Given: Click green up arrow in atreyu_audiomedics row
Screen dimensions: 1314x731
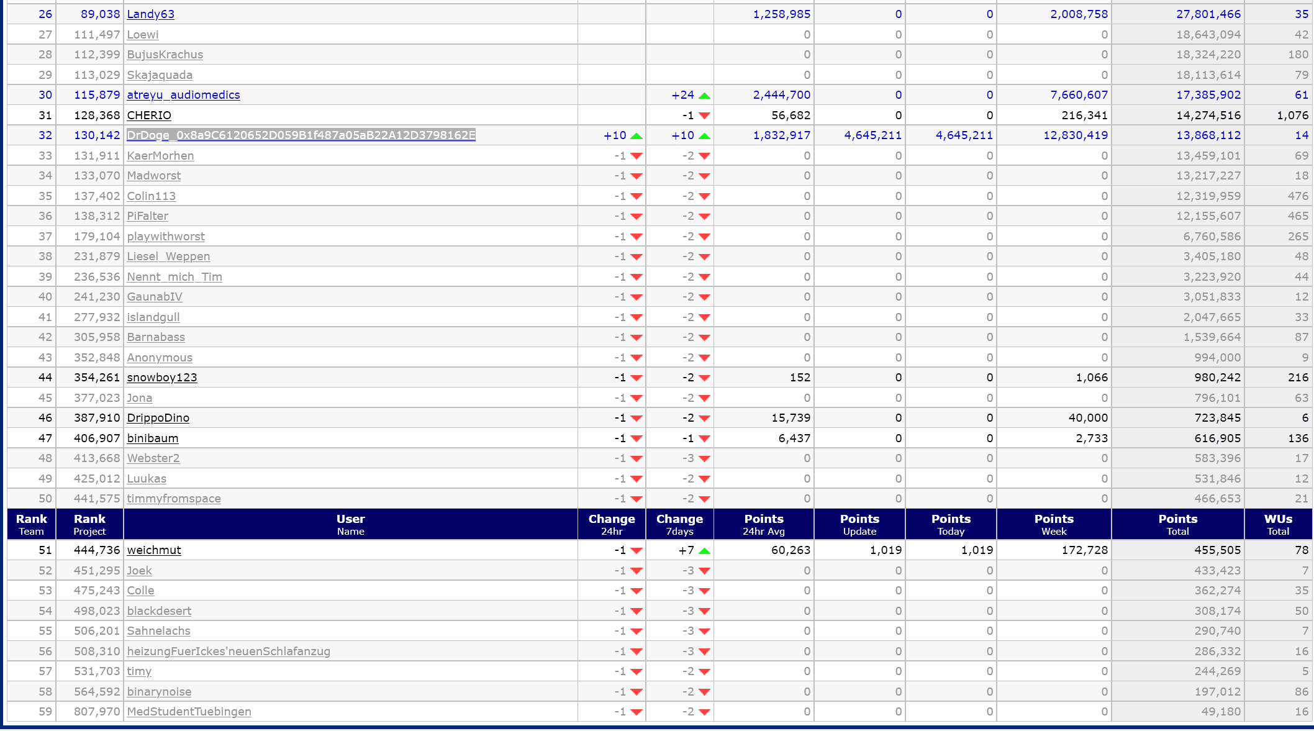Looking at the screenshot, I should 704,96.
